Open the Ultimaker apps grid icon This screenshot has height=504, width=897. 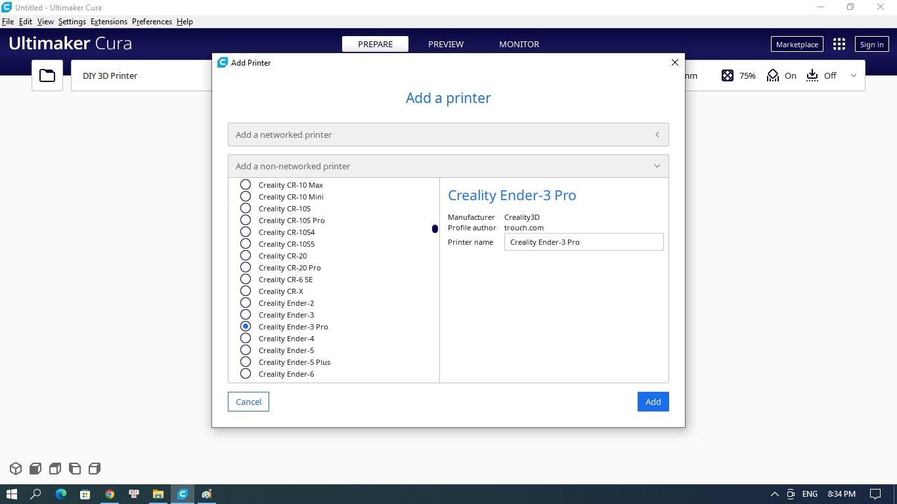[839, 44]
